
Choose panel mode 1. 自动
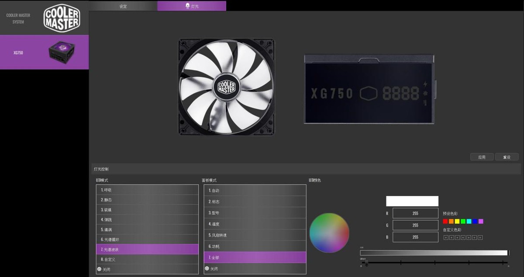coord(255,190)
